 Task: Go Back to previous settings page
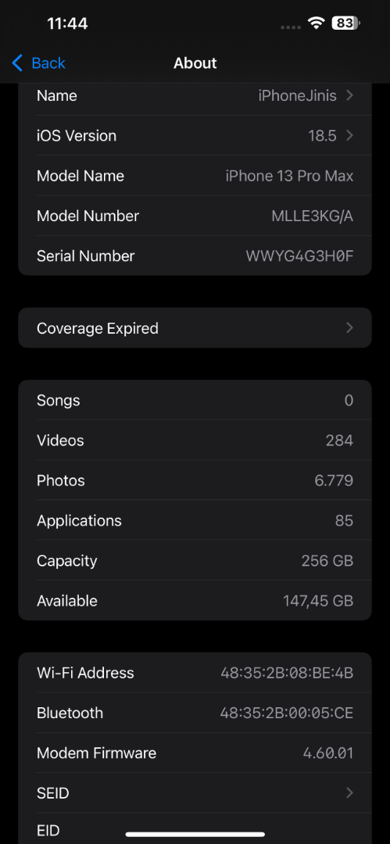(39, 63)
